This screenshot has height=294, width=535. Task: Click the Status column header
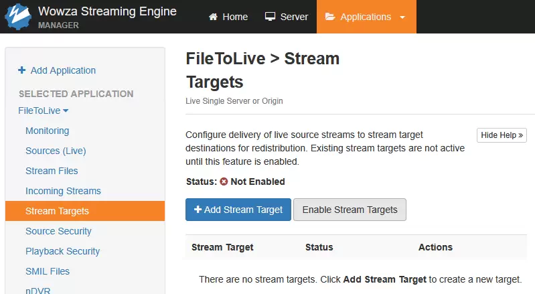[319, 247]
